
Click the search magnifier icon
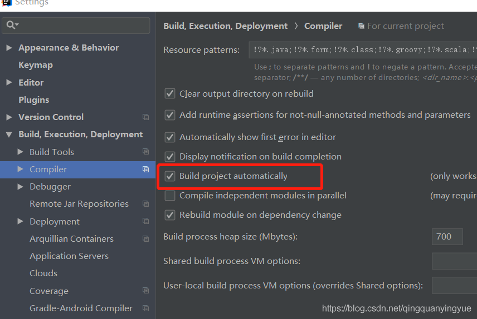pos(12,25)
